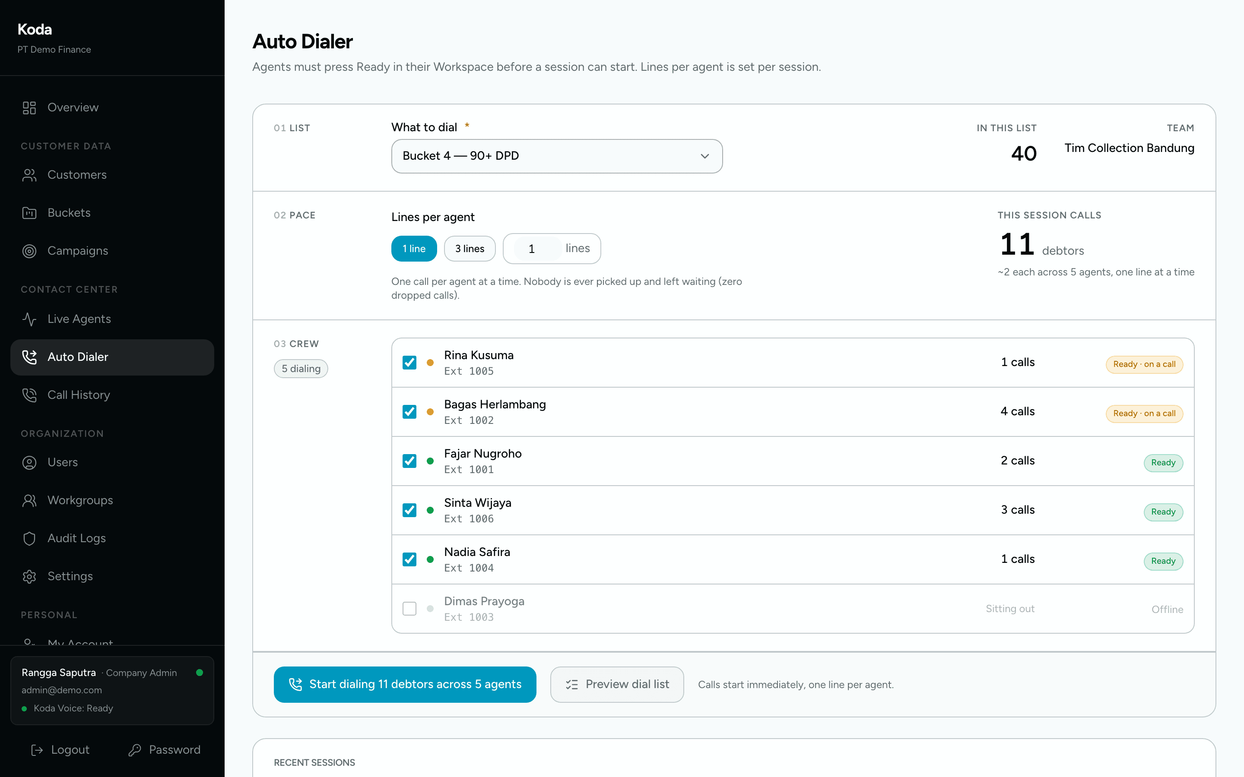Click Preview dial list button
Image resolution: width=1244 pixels, height=777 pixels.
coord(617,685)
